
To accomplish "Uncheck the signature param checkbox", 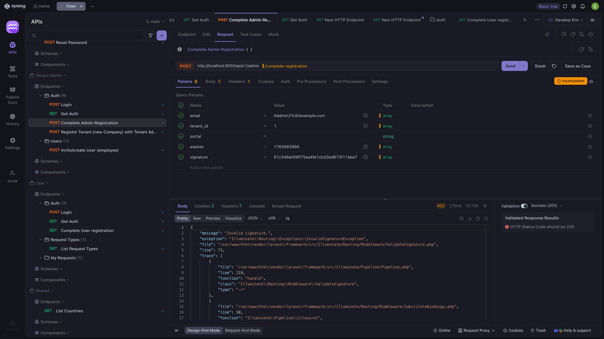I will click(181, 157).
